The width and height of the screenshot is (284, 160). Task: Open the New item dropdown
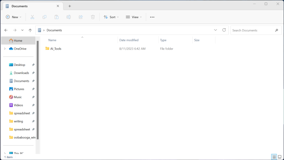[x=14, y=17]
